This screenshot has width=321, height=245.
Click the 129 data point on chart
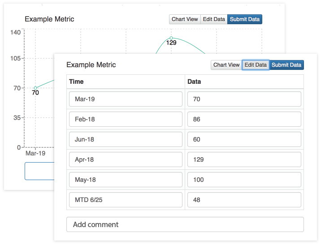(x=171, y=38)
